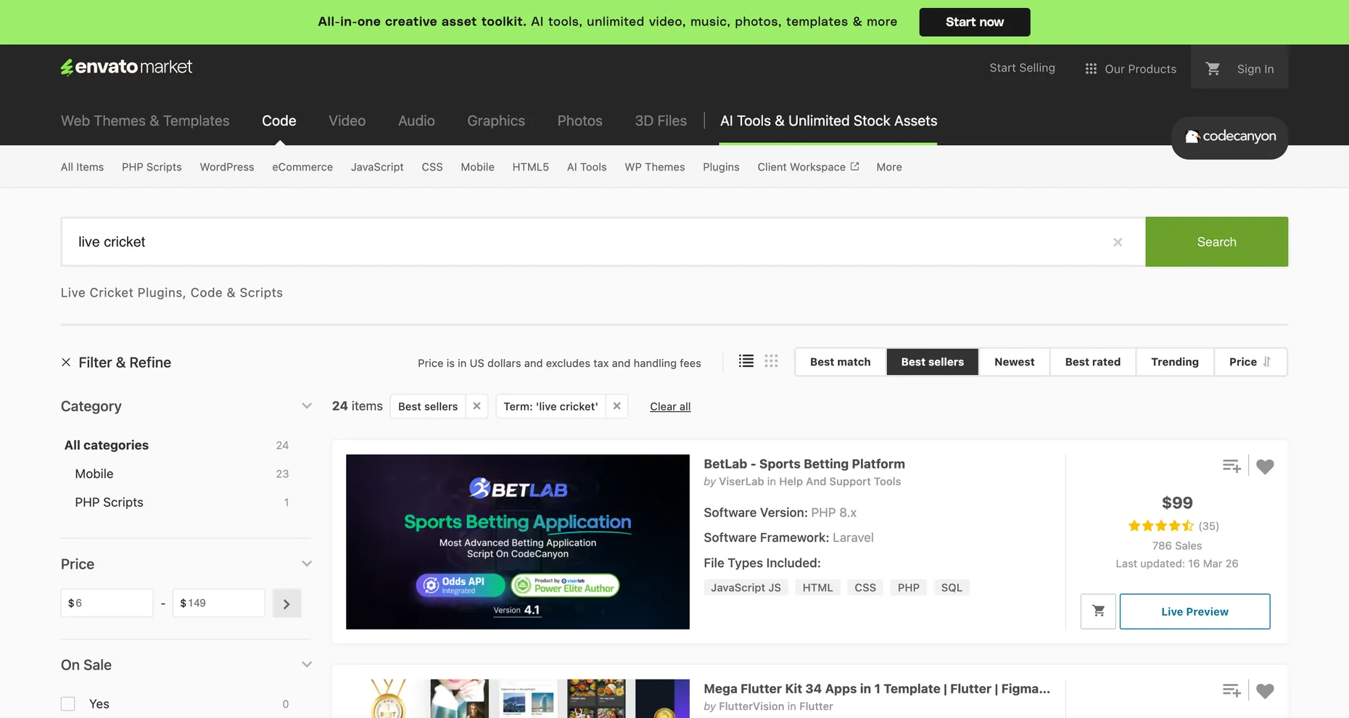Open WordPress in sub-navigation
Viewport: 1349px width, 718px height.
point(227,167)
